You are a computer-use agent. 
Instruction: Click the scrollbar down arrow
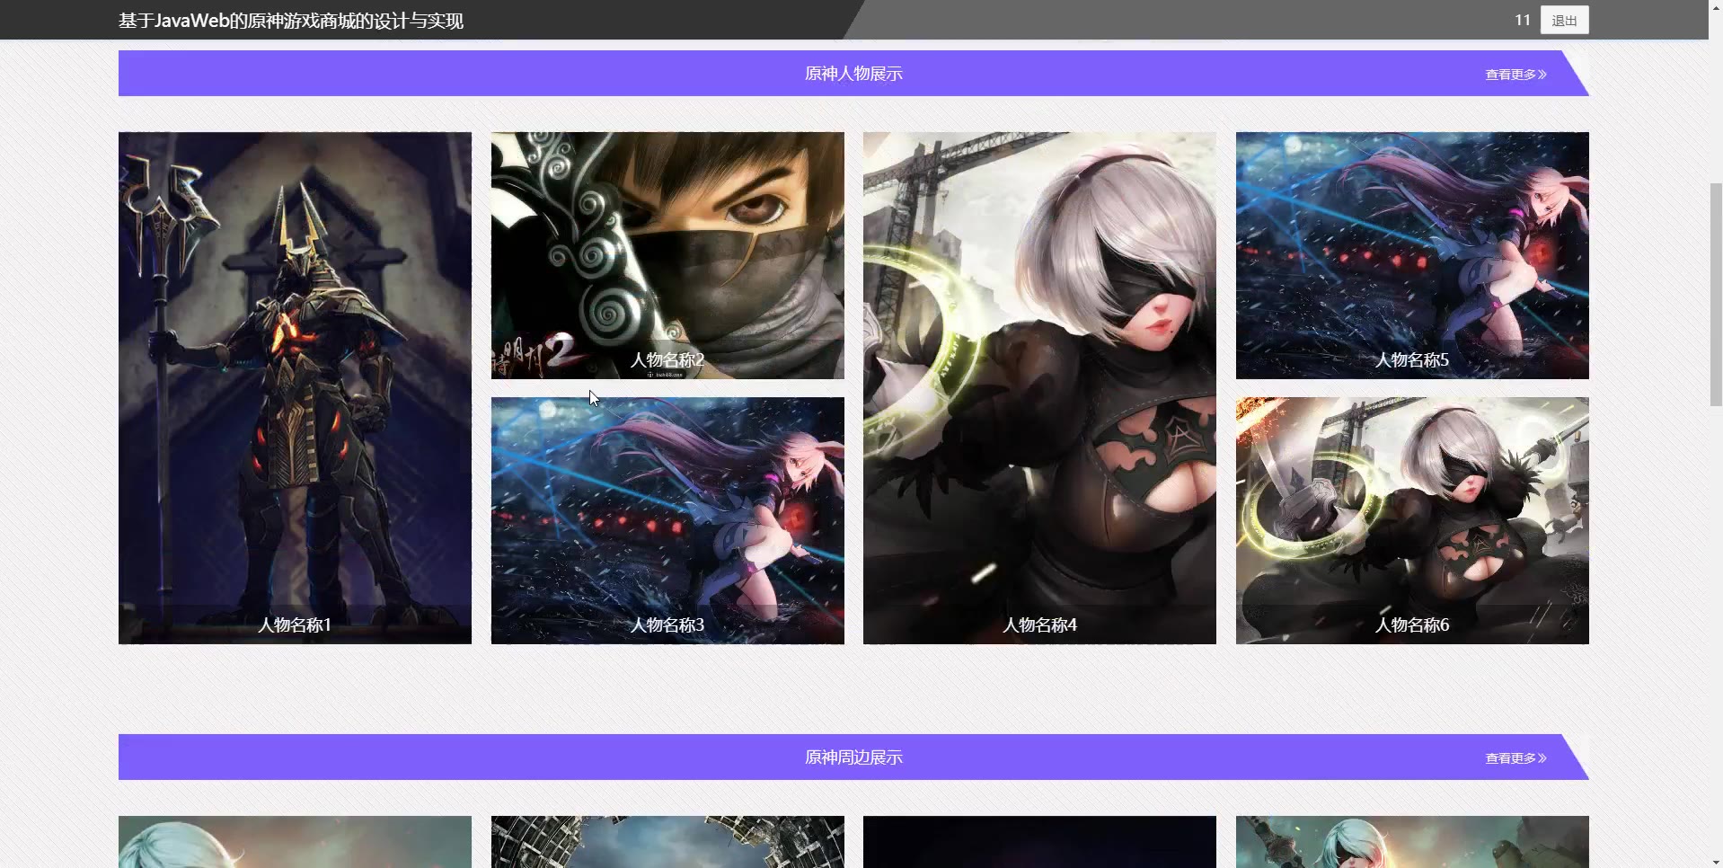1716,861
